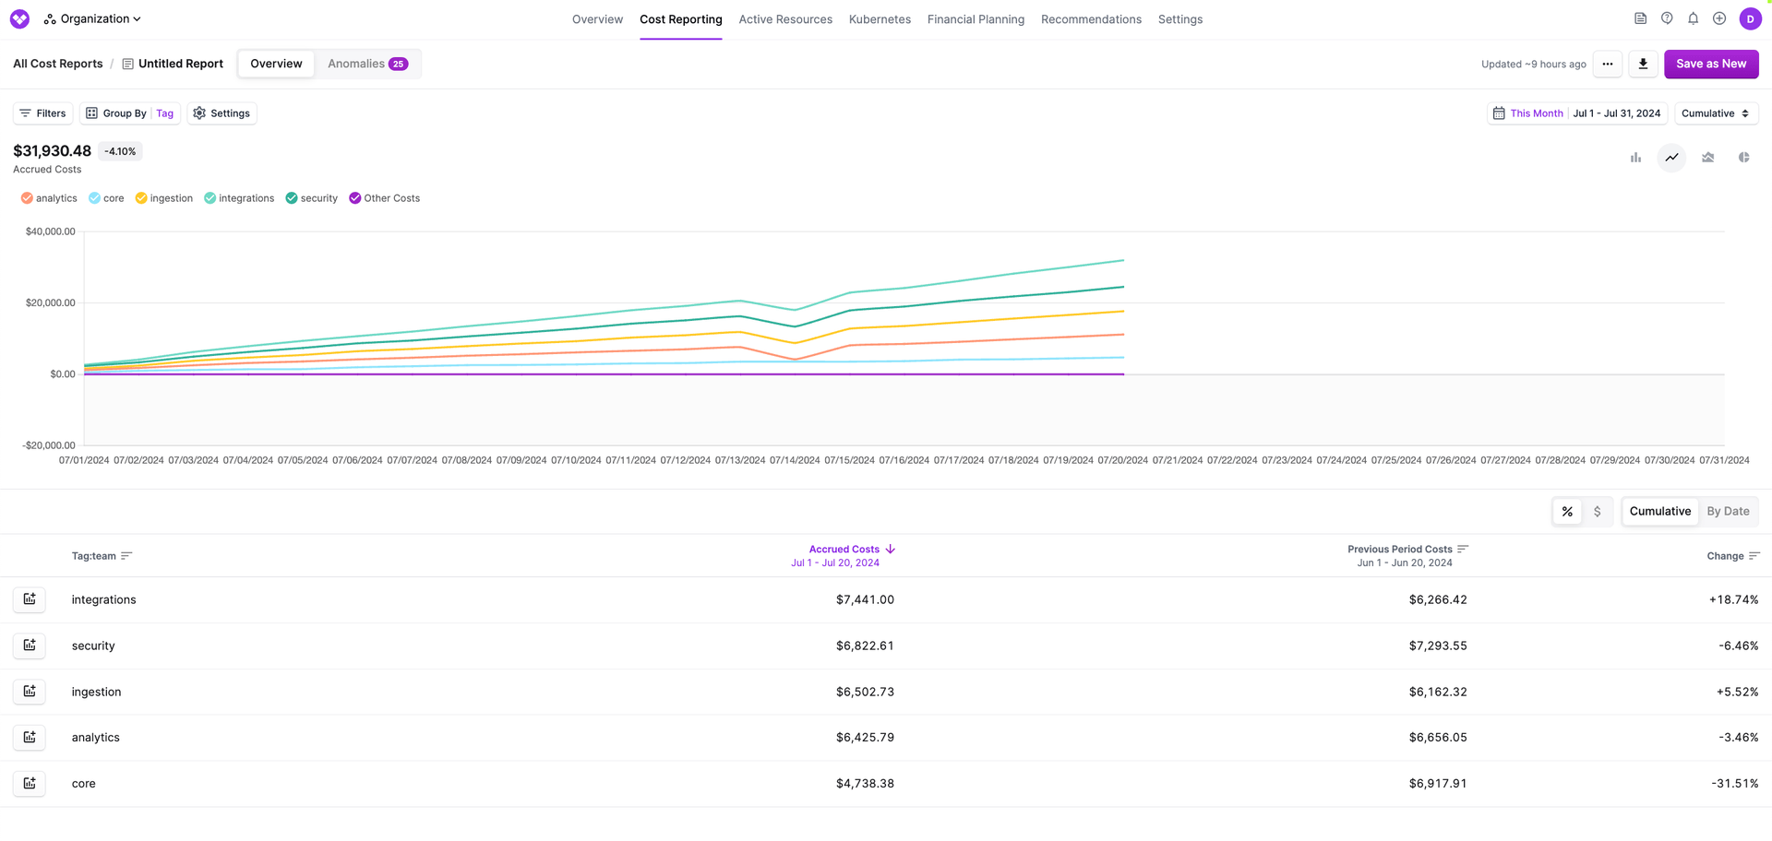Click the orange analytics legend color dot
The height and width of the screenshot is (841, 1772).
pos(26,197)
